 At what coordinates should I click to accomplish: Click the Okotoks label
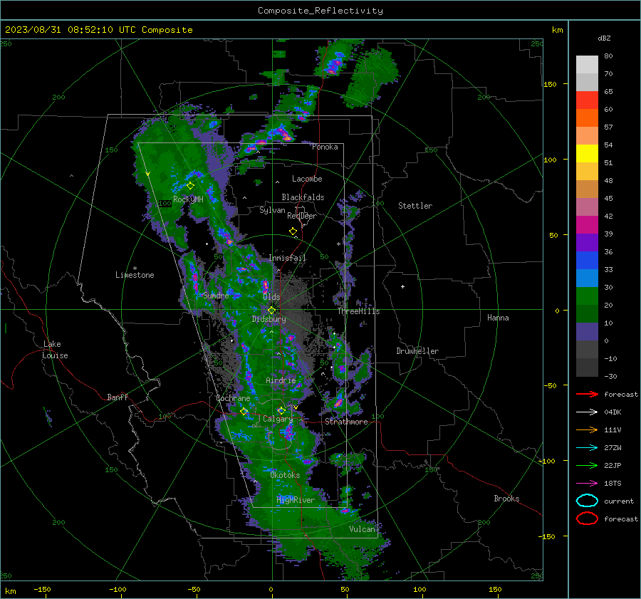pyautogui.click(x=285, y=476)
